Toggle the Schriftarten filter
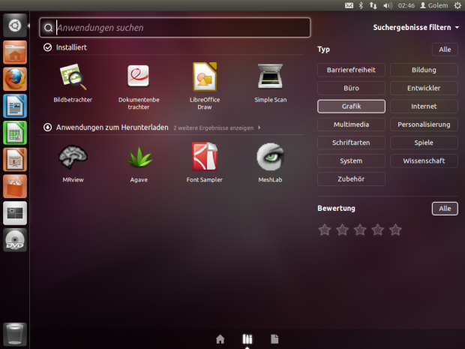 coord(351,143)
